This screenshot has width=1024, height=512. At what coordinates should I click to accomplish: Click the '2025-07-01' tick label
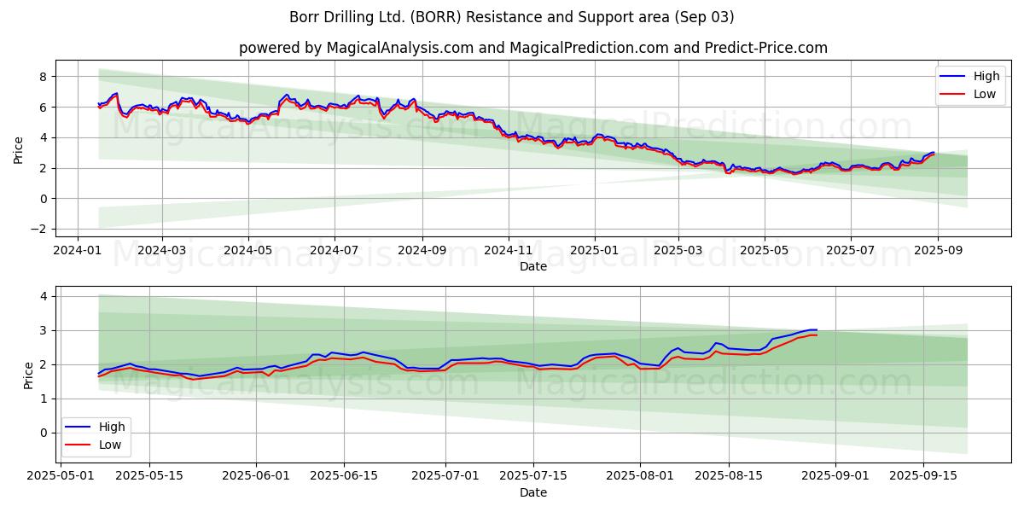(x=445, y=476)
